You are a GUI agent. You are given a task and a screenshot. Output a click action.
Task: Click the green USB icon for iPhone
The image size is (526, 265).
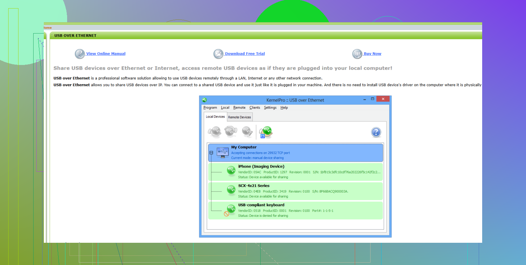pyautogui.click(x=231, y=171)
